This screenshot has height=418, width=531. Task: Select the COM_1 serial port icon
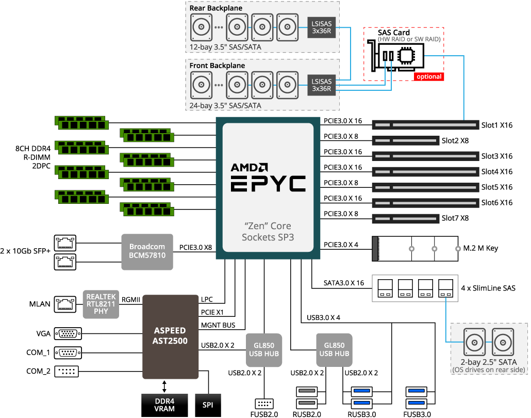coord(68,353)
